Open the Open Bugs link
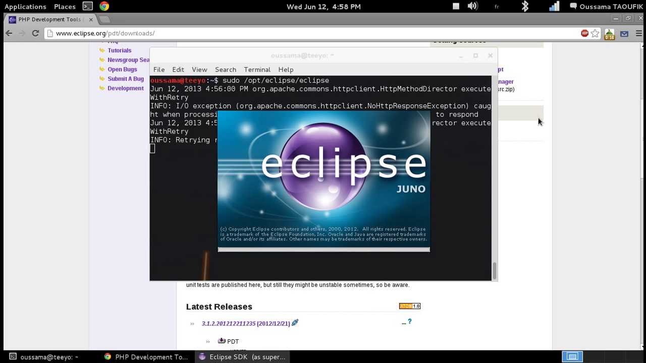 122,70
